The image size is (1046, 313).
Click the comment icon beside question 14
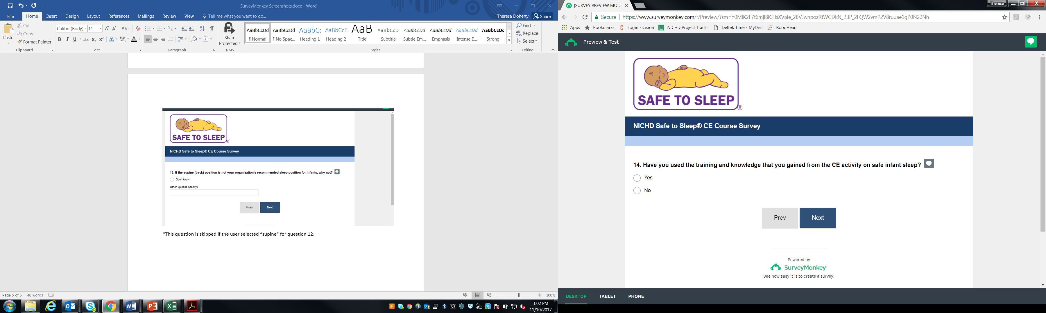929,163
